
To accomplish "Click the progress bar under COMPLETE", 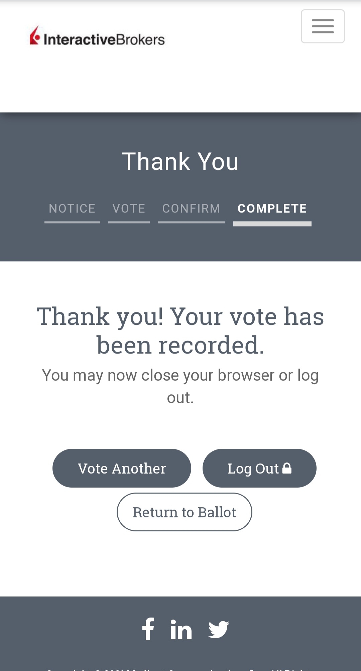I will pos(272,224).
